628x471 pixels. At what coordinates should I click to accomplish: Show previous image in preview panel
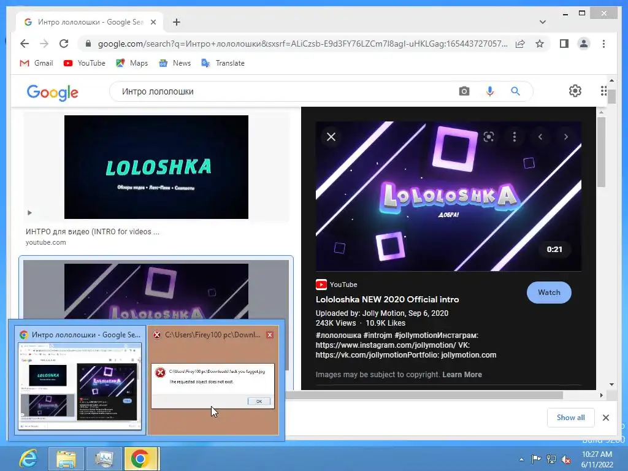coord(540,137)
